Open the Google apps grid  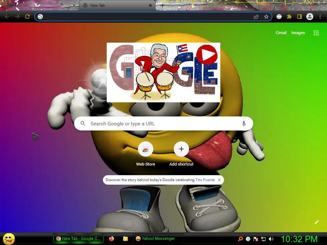click(x=316, y=33)
